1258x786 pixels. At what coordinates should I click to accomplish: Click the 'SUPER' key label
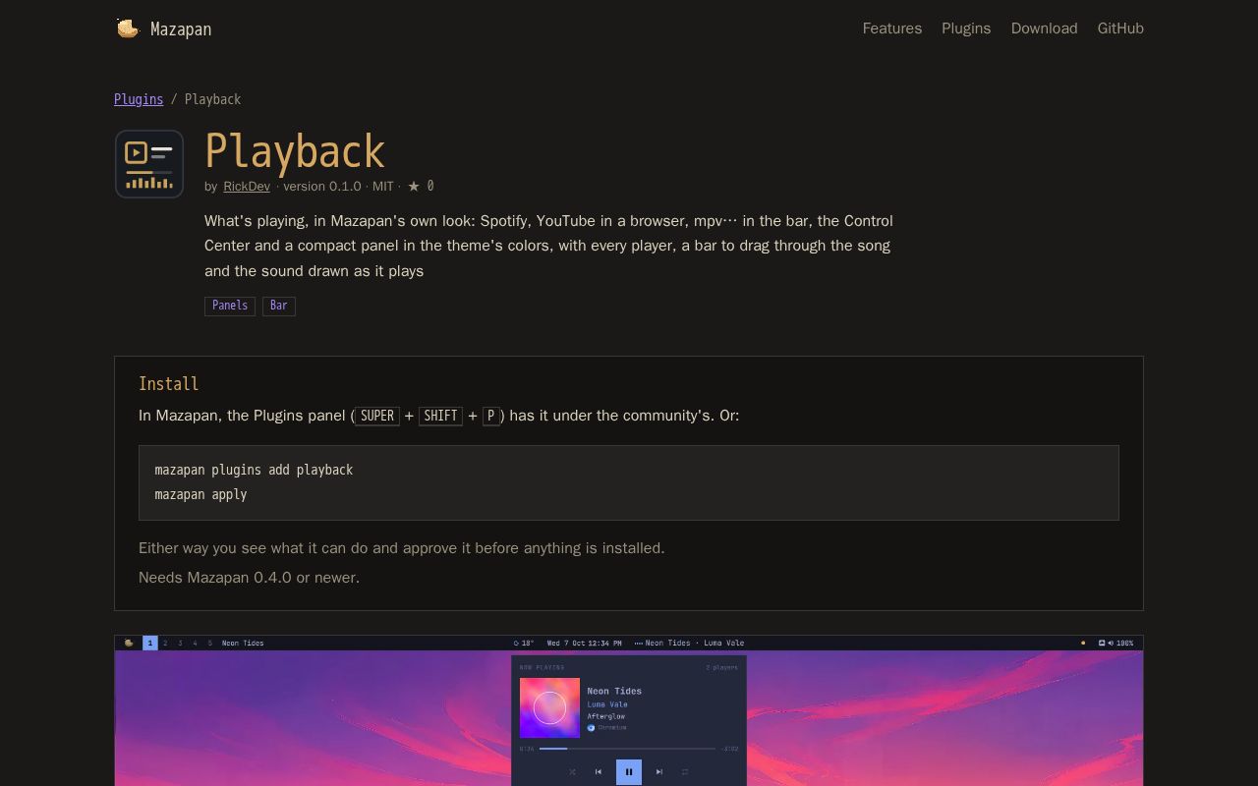[x=377, y=416]
